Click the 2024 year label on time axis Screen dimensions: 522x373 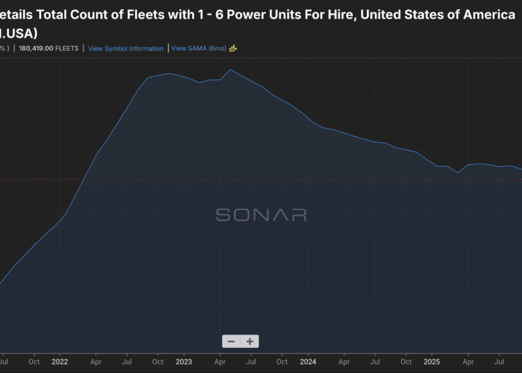click(x=308, y=362)
